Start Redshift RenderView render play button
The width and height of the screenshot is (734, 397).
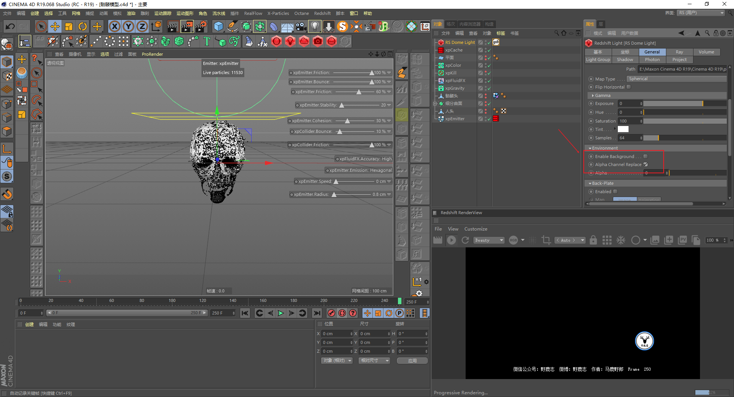click(451, 240)
